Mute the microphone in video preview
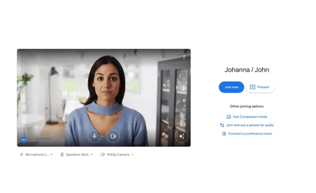Screen dimensions: 316x193 94,136
